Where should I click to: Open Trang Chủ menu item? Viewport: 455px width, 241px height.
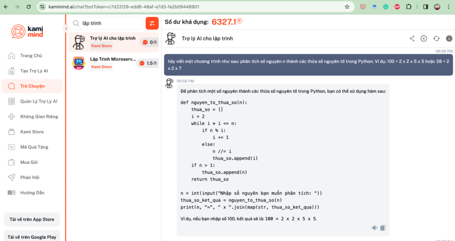[x=32, y=56]
